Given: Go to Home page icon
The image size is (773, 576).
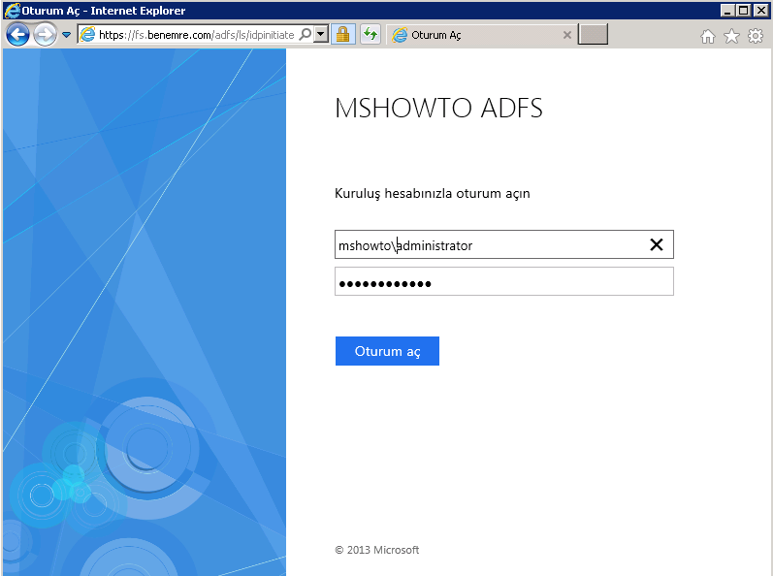Looking at the screenshot, I should [708, 36].
